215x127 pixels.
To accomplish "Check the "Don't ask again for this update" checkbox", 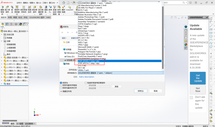I will point(191,98).
